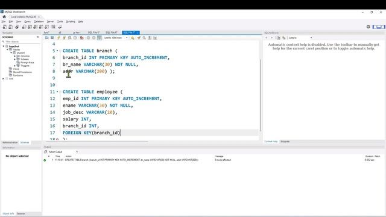Open an SQL script in new tab
The width and height of the screenshot is (386, 217).
point(11,27)
